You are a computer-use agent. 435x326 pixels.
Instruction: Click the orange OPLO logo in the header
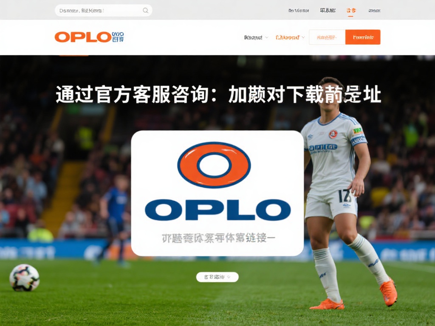83,37
